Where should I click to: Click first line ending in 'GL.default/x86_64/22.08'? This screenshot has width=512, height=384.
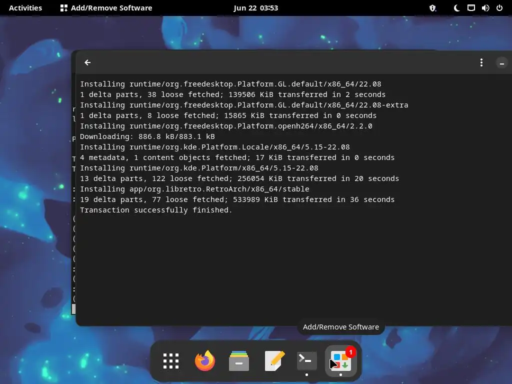point(230,84)
